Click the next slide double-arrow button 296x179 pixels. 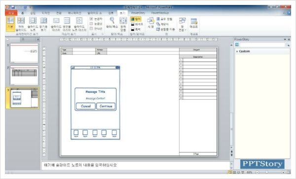pos(232,155)
